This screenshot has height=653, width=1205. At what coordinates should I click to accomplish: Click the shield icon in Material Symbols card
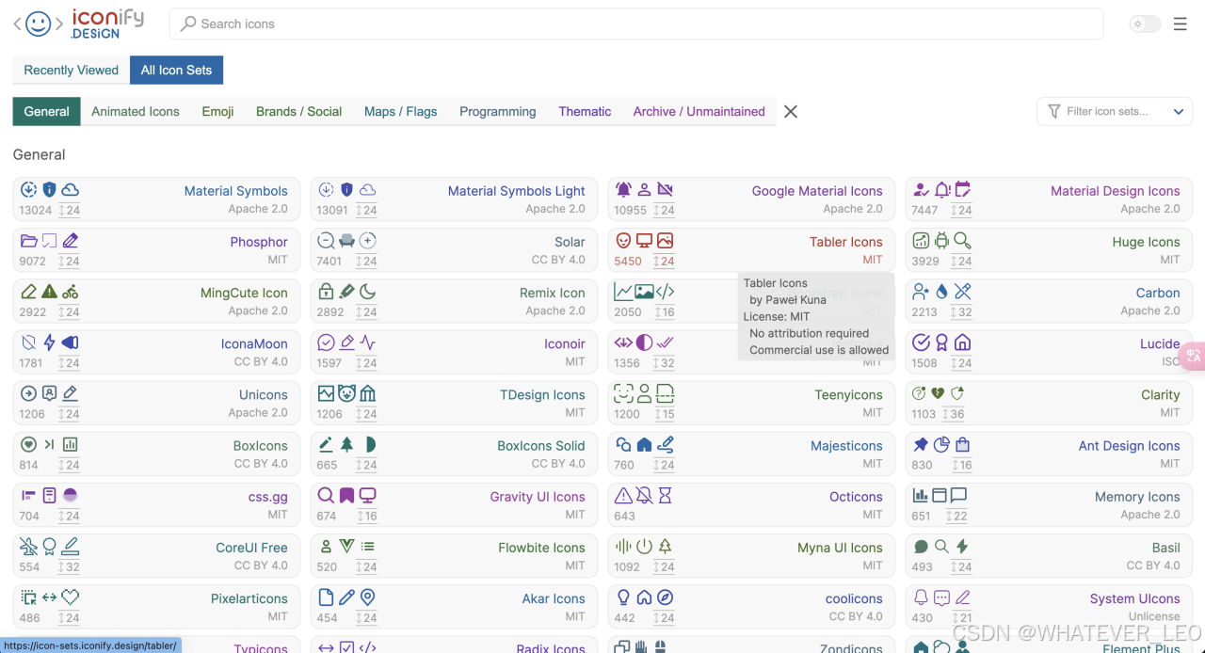pyautogui.click(x=49, y=189)
